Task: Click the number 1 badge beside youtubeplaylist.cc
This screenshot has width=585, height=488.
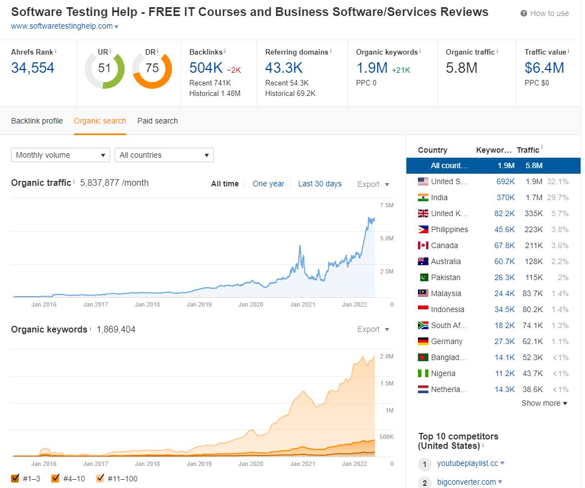Action: [425, 464]
